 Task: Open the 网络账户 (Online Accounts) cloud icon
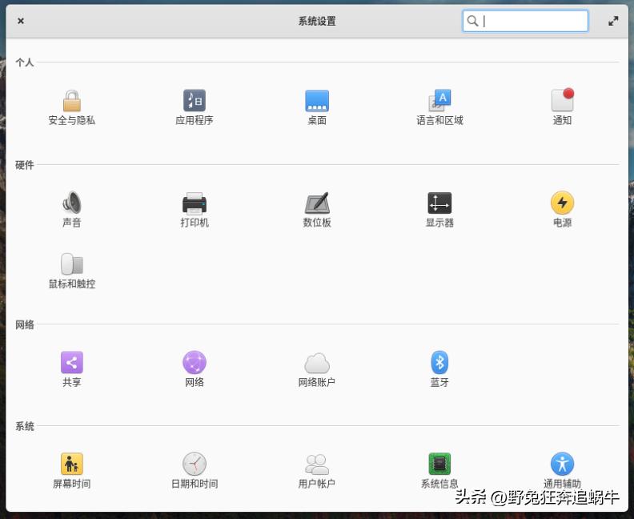317,363
